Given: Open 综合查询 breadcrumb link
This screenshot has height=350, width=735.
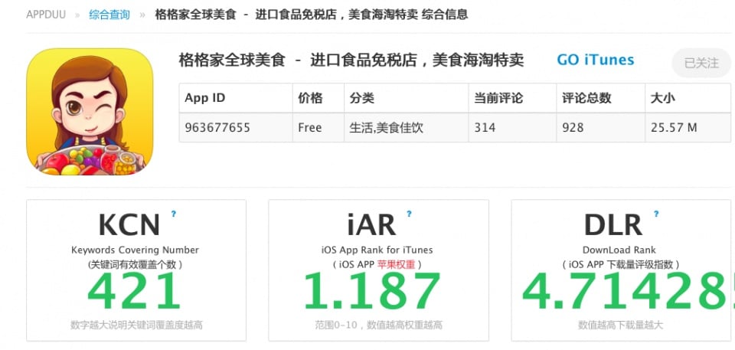Looking at the screenshot, I should [x=109, y=15].
